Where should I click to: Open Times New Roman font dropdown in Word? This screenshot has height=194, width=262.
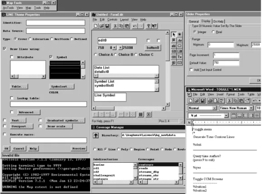(251, 108)
